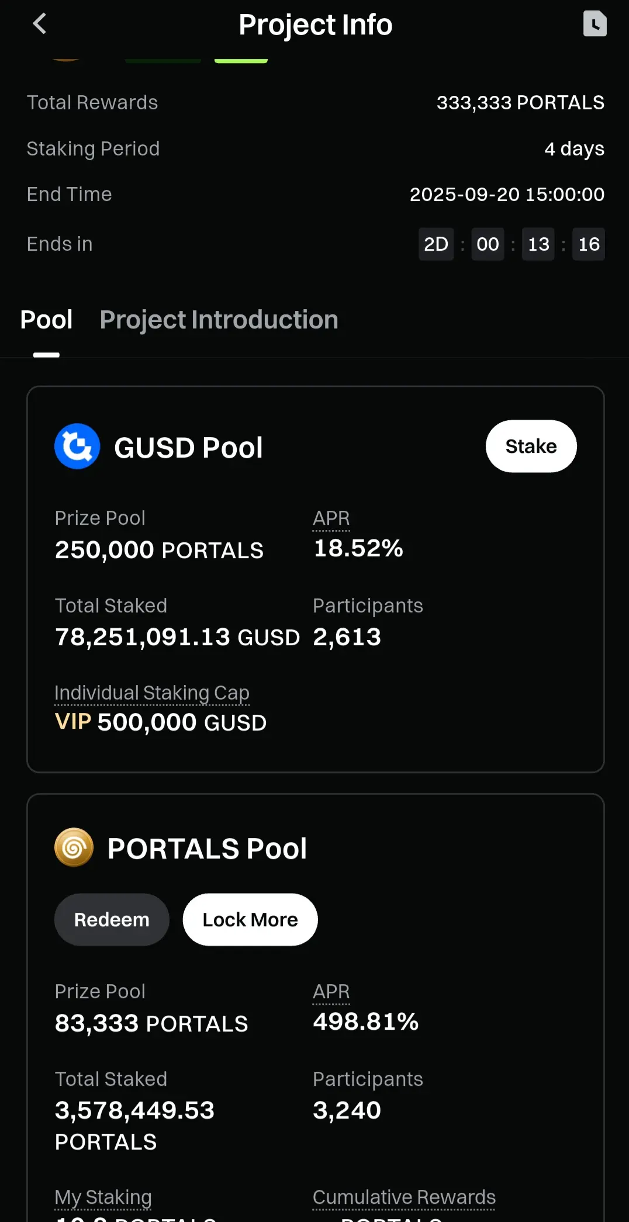Screen dimensions: 629x1222
Task: Tap the PORTALS spiral coin logo
Action: pyautogui.click(x=74, y=847)
